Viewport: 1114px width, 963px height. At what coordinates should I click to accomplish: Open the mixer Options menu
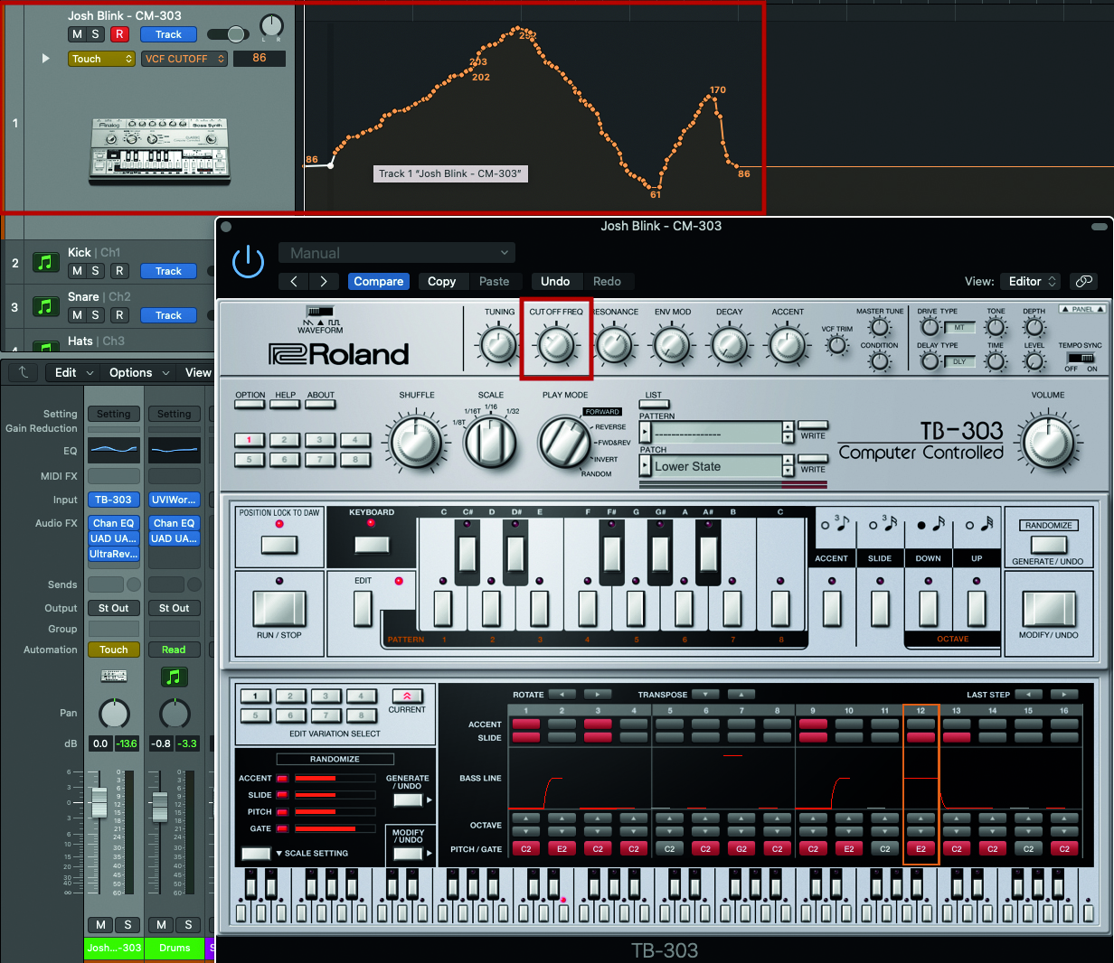(x=139, y=372)
